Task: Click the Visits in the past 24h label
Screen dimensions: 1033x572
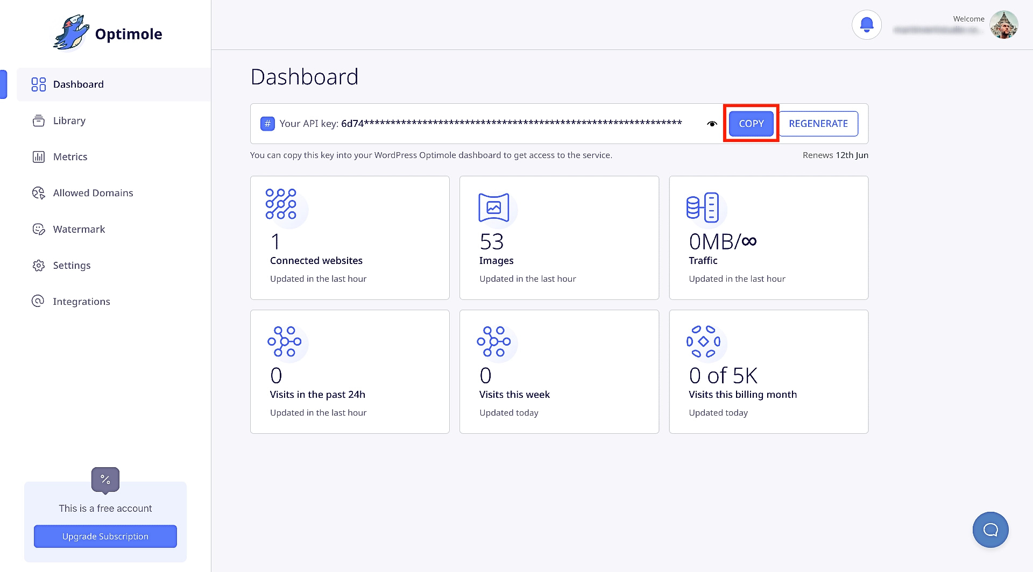Action: click(x=317, y=395)
